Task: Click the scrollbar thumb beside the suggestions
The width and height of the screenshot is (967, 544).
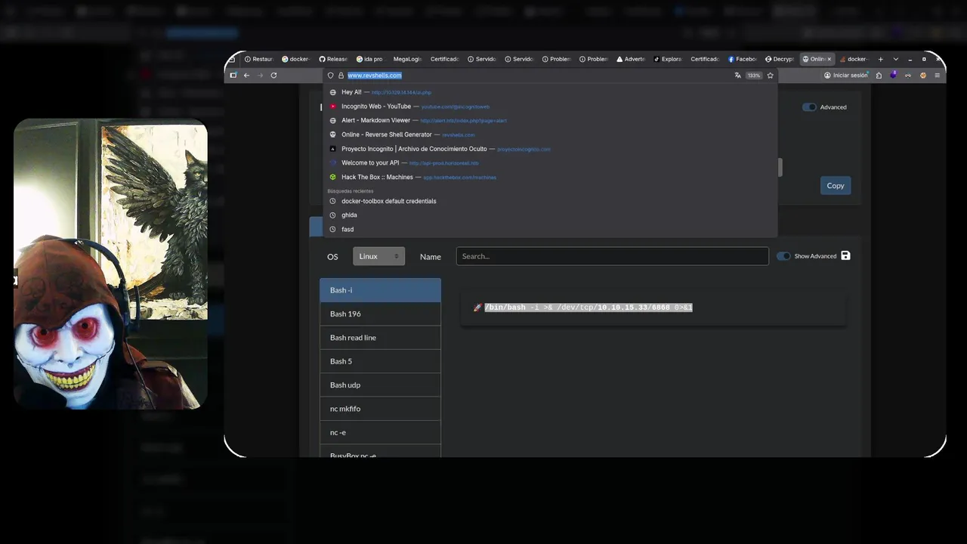Action: 780,168
